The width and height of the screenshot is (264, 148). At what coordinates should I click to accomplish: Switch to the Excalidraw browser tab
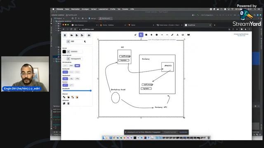point(197,25)
